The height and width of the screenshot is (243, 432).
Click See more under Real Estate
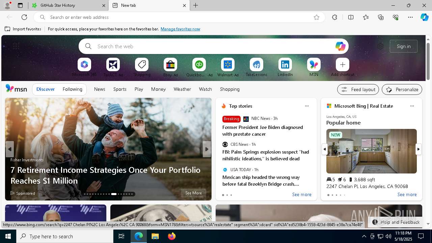(x=407, y=194)
